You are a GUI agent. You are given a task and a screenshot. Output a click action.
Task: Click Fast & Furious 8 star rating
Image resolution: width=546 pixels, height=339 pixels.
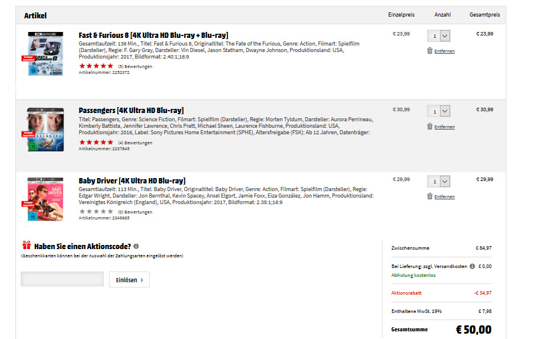(x=96, y=66)
